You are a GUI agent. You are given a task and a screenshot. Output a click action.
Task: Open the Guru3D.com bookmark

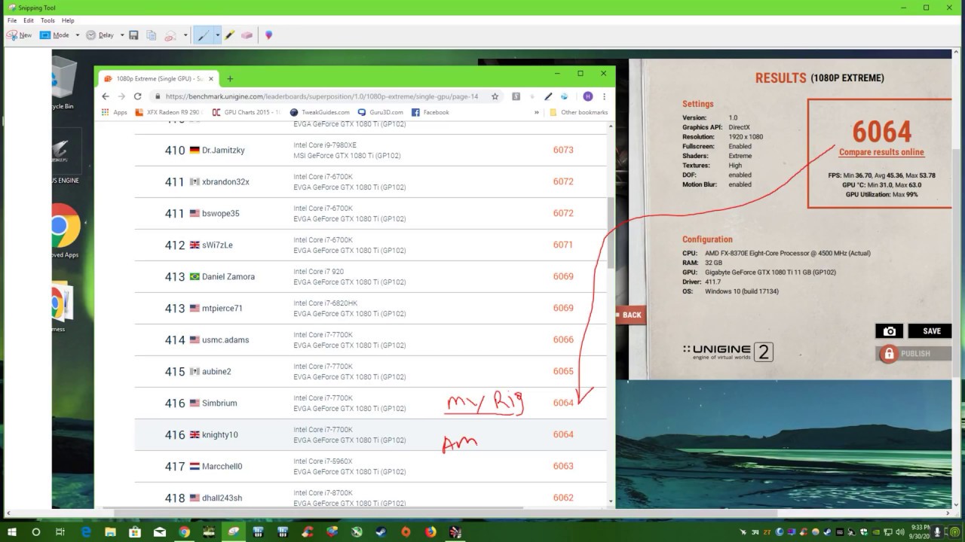pos(380,112)
